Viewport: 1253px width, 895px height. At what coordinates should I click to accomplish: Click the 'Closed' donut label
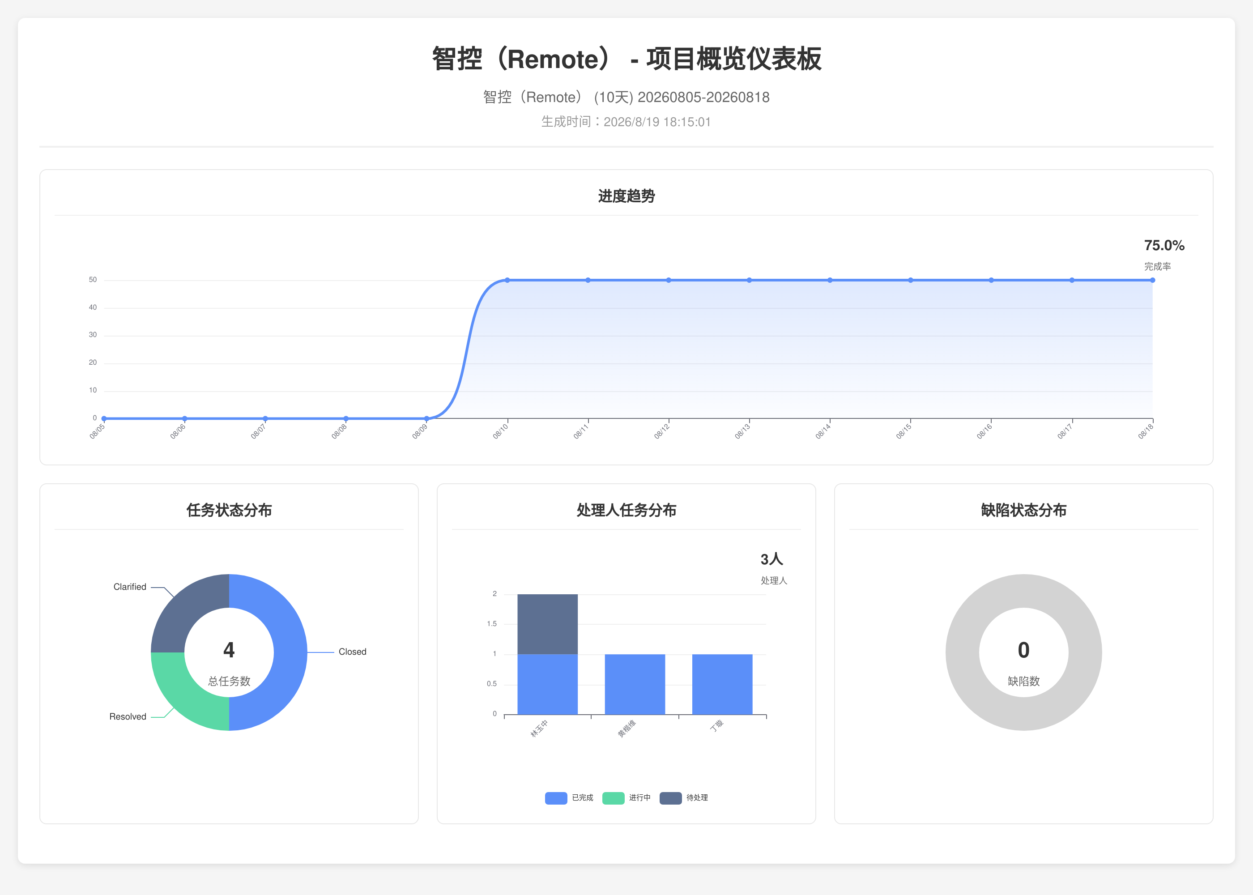[x=352, y=652]
